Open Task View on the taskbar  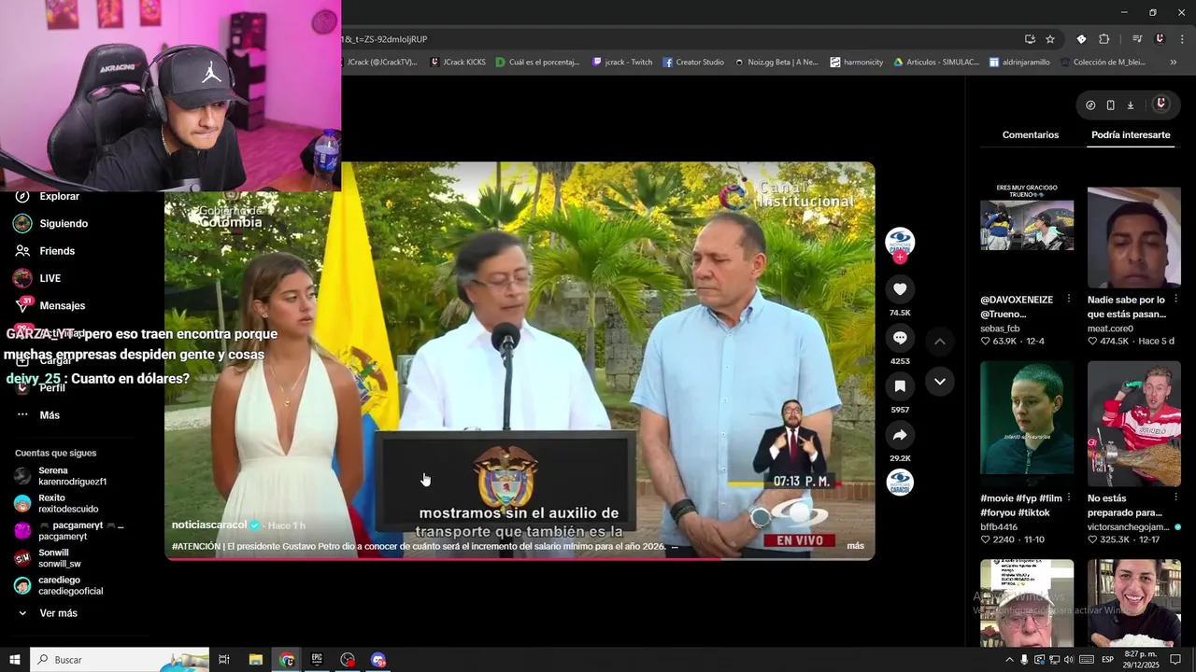point(224,660)
